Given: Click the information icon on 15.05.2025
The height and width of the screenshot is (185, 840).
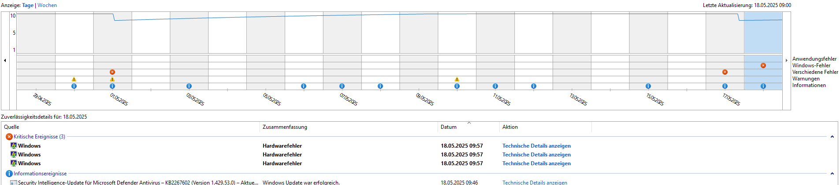Looking at the screenshot, I should point(648,86).
